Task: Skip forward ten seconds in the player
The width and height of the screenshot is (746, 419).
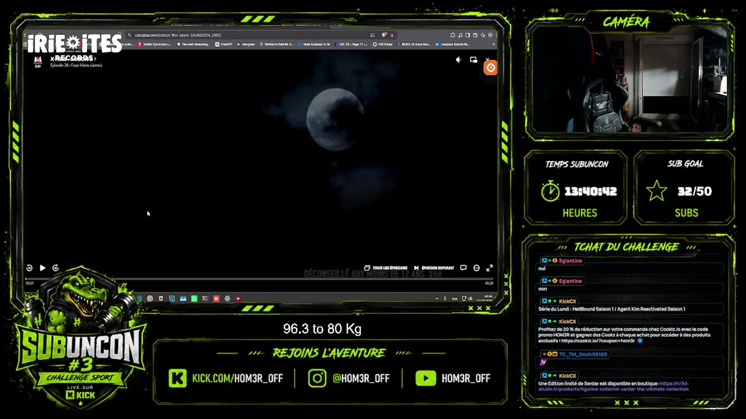Action: pyautogui.click(x=55, y=268)
